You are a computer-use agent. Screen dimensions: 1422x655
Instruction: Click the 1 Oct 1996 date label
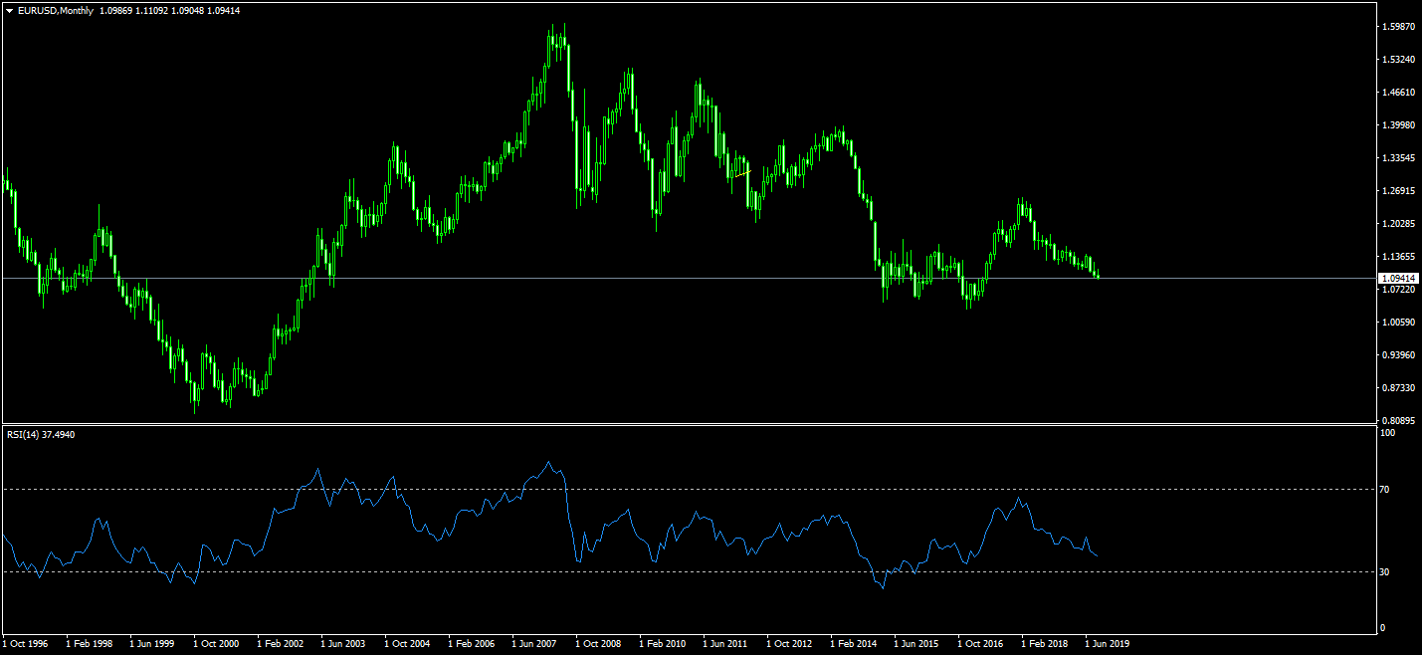26,644
